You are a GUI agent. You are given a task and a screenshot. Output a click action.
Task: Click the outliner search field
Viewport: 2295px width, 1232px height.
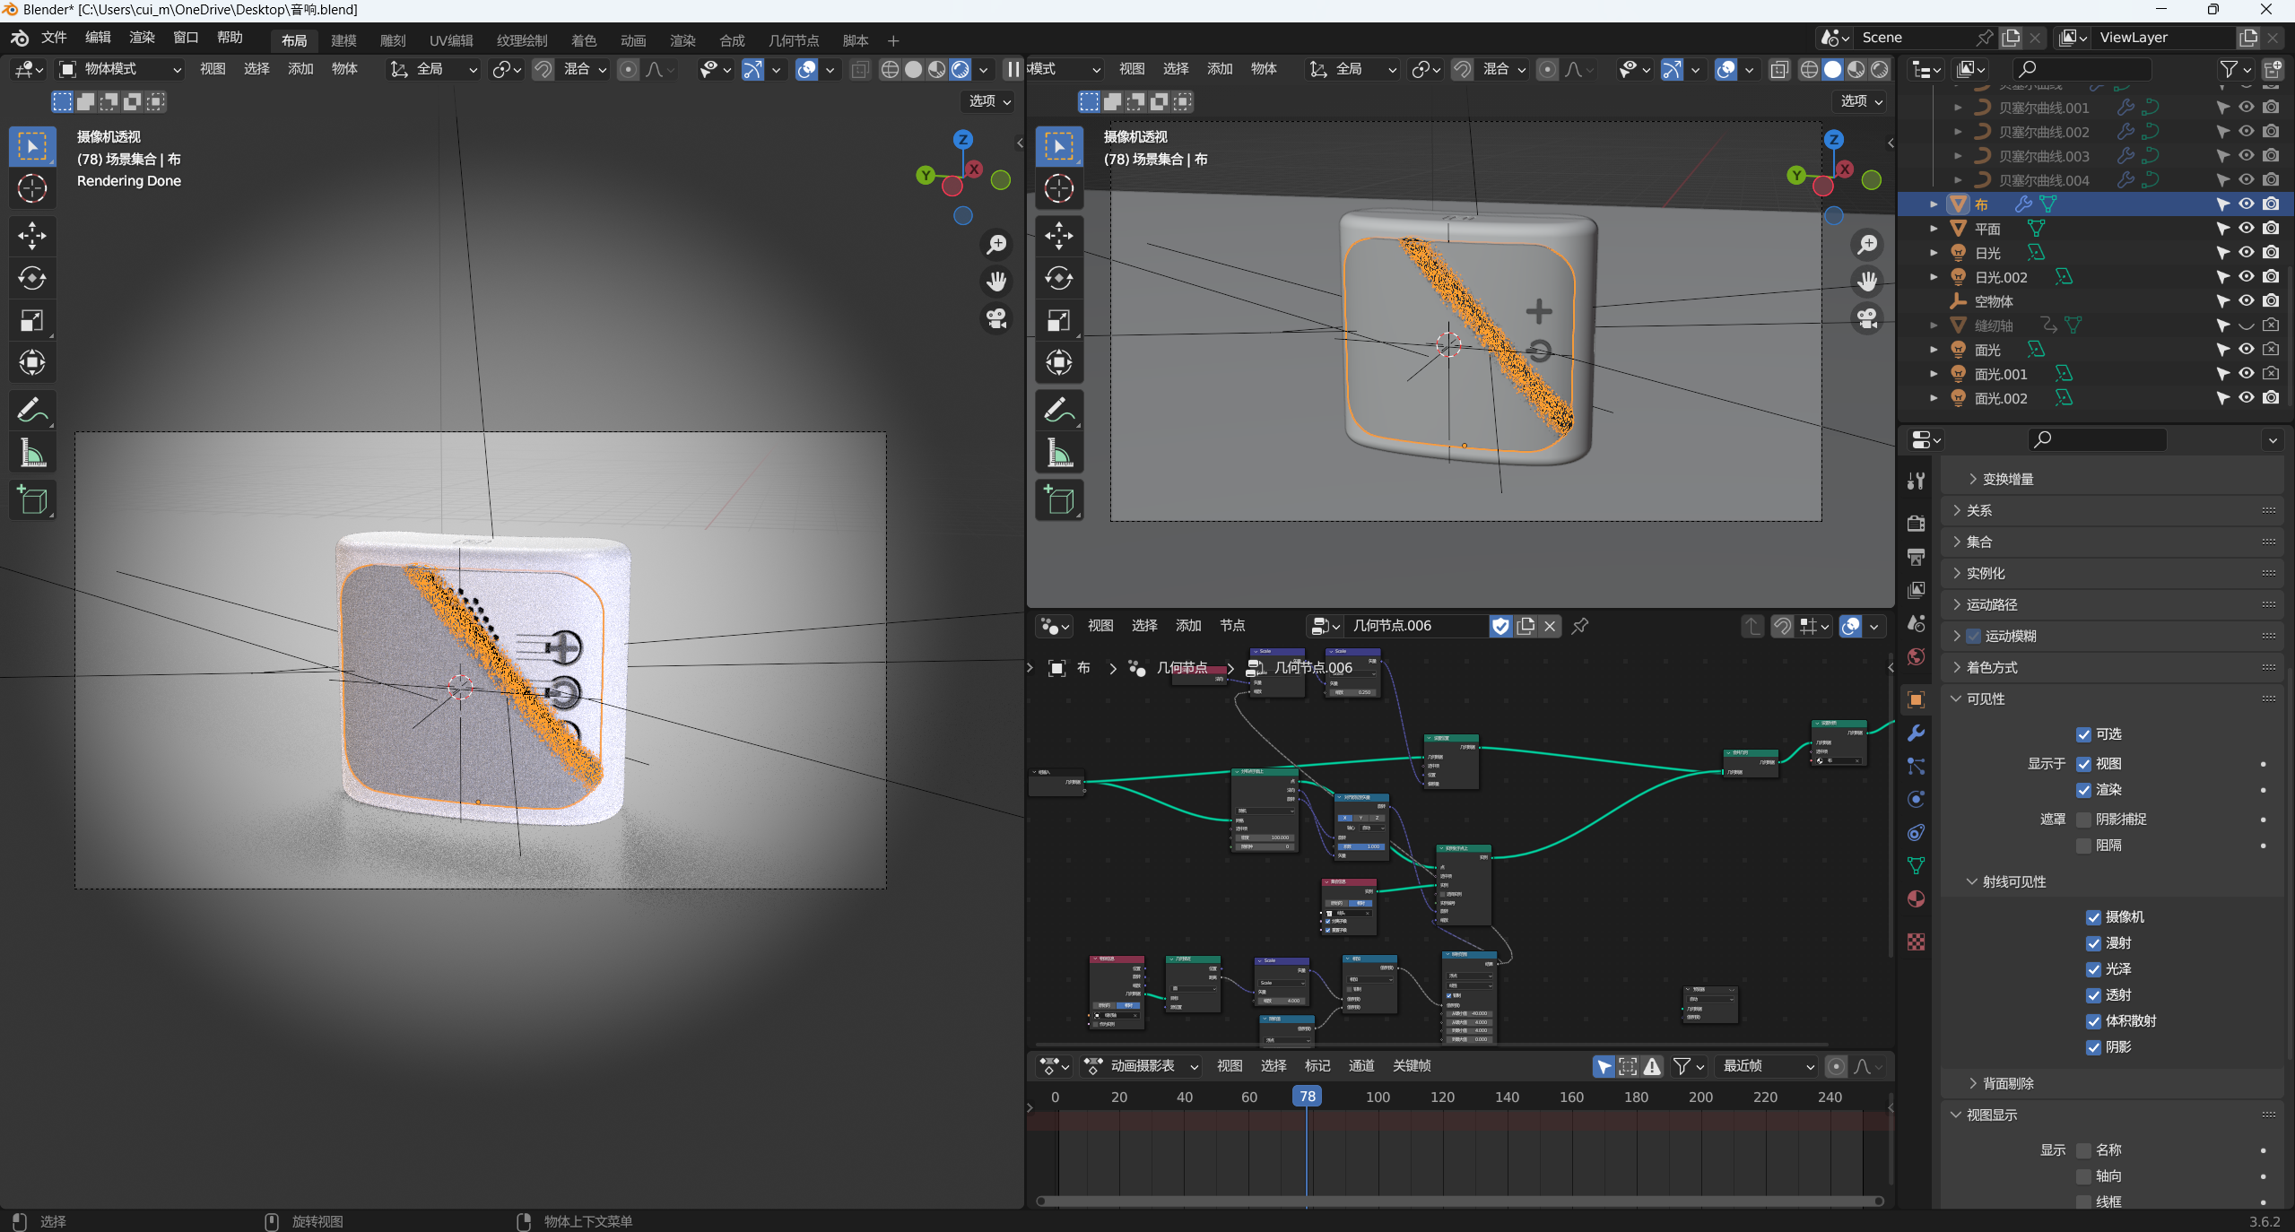pyautogui.click(x=2082, y=69)
